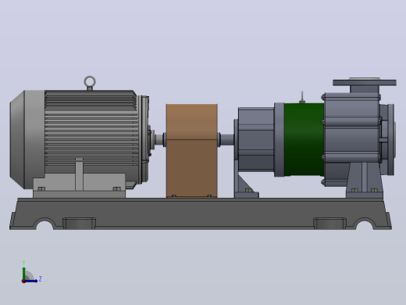406x305 pixels.
Task: Click the red origin point of the triad
Action: click(23, 282)
